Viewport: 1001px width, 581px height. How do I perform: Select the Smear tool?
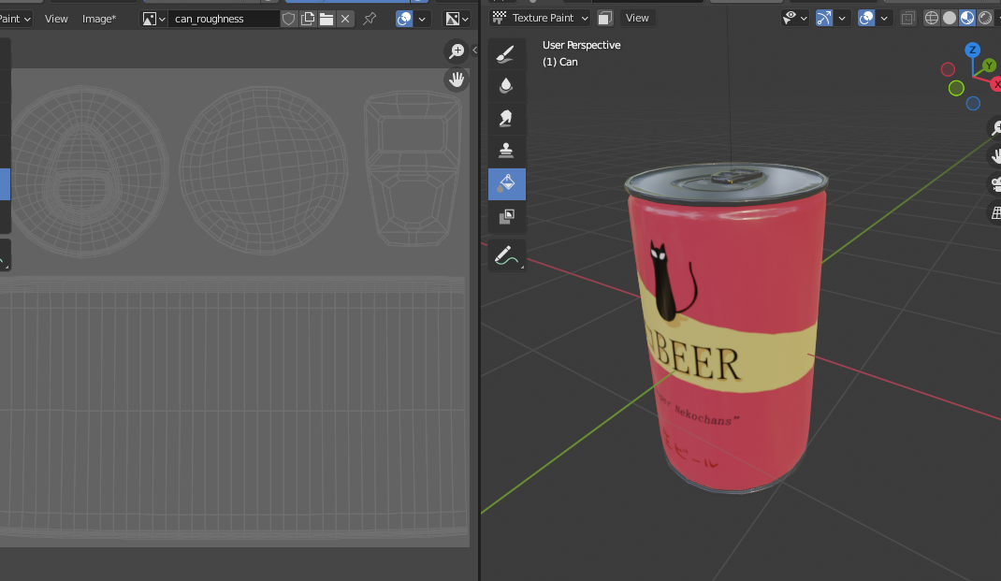[x=506, y=118]
